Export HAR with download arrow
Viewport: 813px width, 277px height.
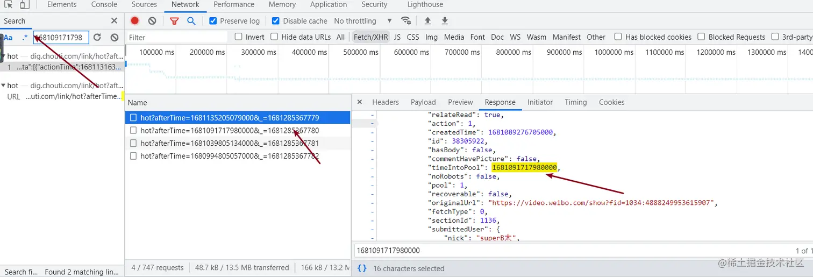[x=445, y=20]
